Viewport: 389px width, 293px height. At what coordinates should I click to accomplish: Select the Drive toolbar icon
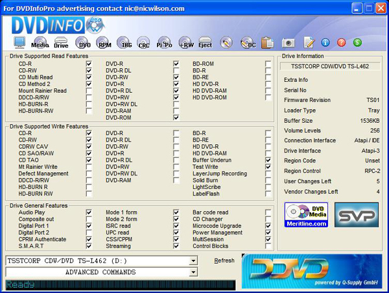point(61,42)
